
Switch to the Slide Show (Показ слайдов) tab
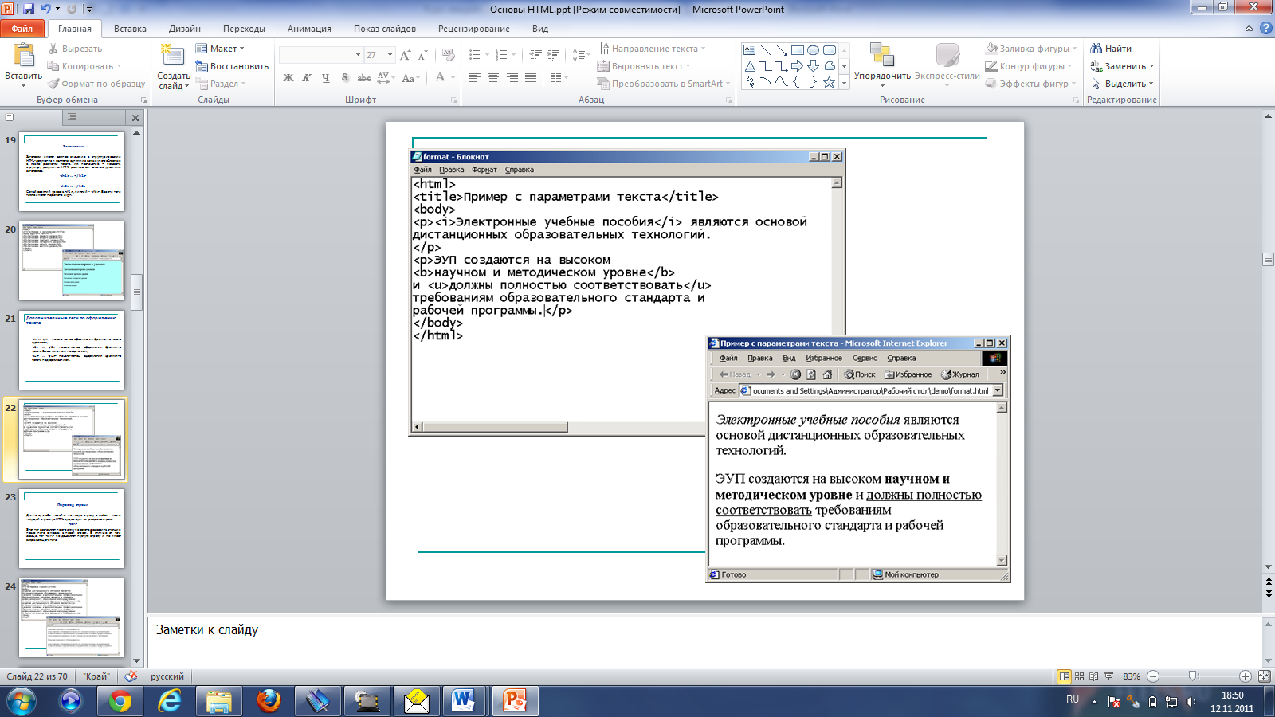pyautogui.click(x=385, y=29)
